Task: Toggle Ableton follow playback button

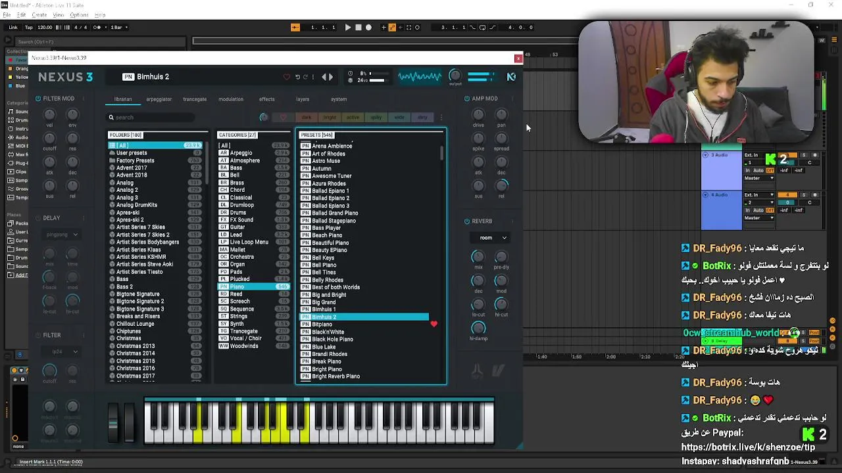Action: pos(295,28)
